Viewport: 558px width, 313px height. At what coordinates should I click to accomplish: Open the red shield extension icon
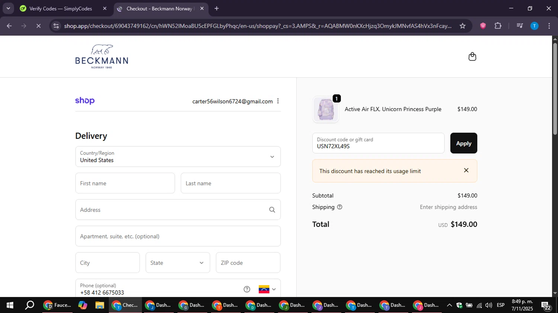pos(483,26)
